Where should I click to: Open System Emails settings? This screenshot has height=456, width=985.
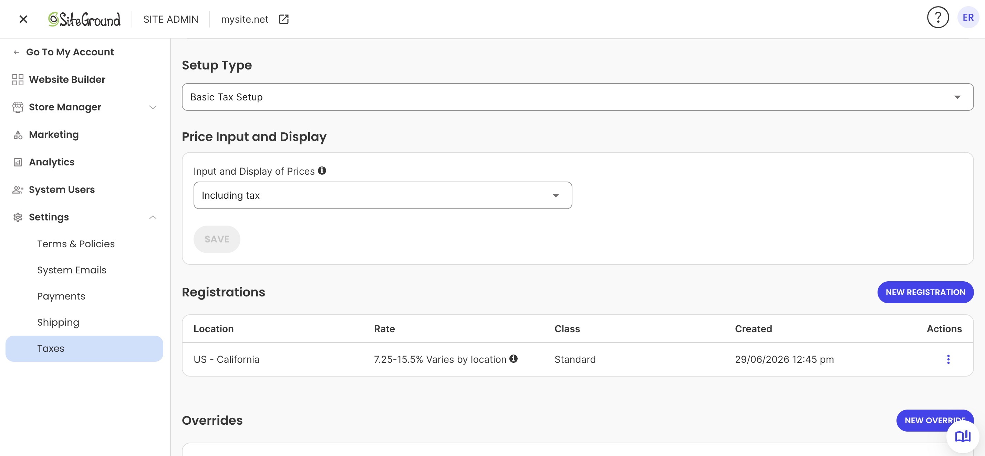point(72,270)
